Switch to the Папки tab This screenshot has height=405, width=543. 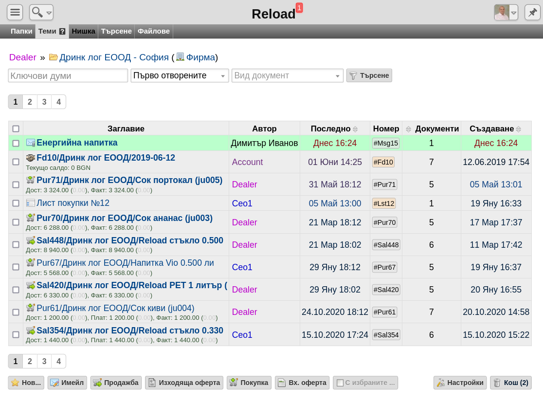(x=21, y=31)
